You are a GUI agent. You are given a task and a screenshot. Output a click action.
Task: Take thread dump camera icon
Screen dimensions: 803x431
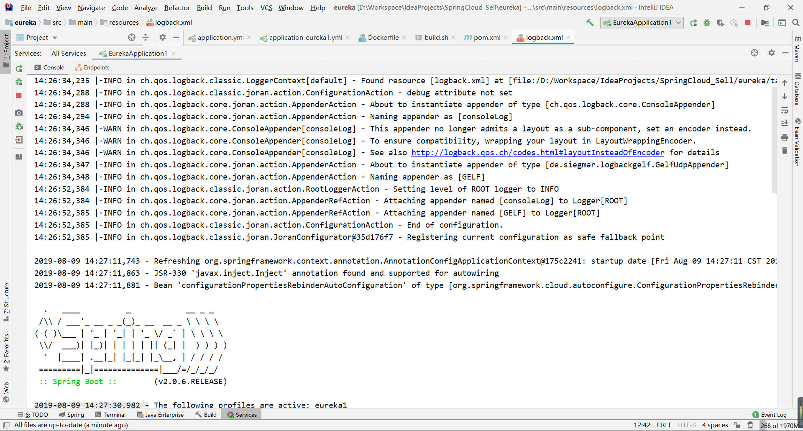pyautogui.click(x=19, y=113)
